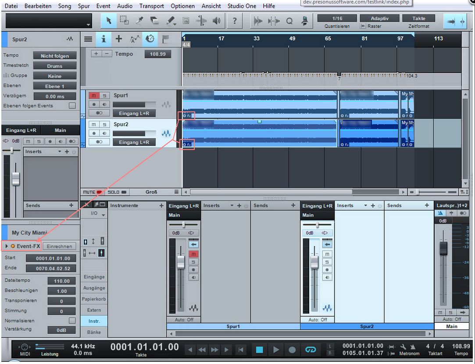Switch to the Eingänge mixer tab
475x364 pixels.
click(x=94, y=277)
